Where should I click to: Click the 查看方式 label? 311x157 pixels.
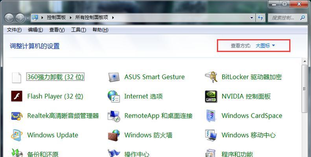pyautogui.click(x=241, y=46)
